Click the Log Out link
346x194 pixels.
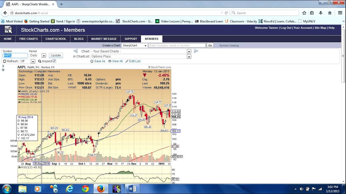[x=286, y=28]
